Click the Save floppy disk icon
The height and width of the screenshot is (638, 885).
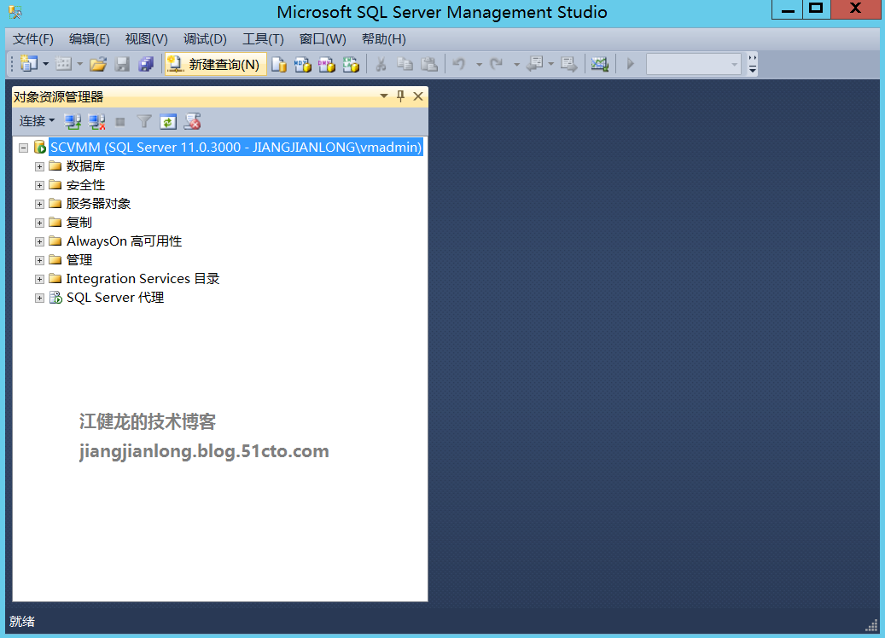[x=123, y=64]
